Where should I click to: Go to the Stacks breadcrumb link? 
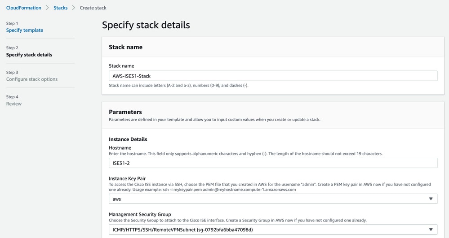[60, 8]
